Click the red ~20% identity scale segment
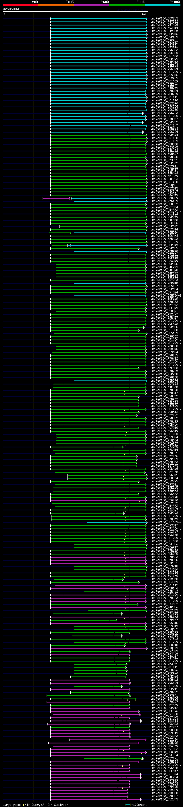Viewport: 183px width, 807px height. click(x=20, y=5)
